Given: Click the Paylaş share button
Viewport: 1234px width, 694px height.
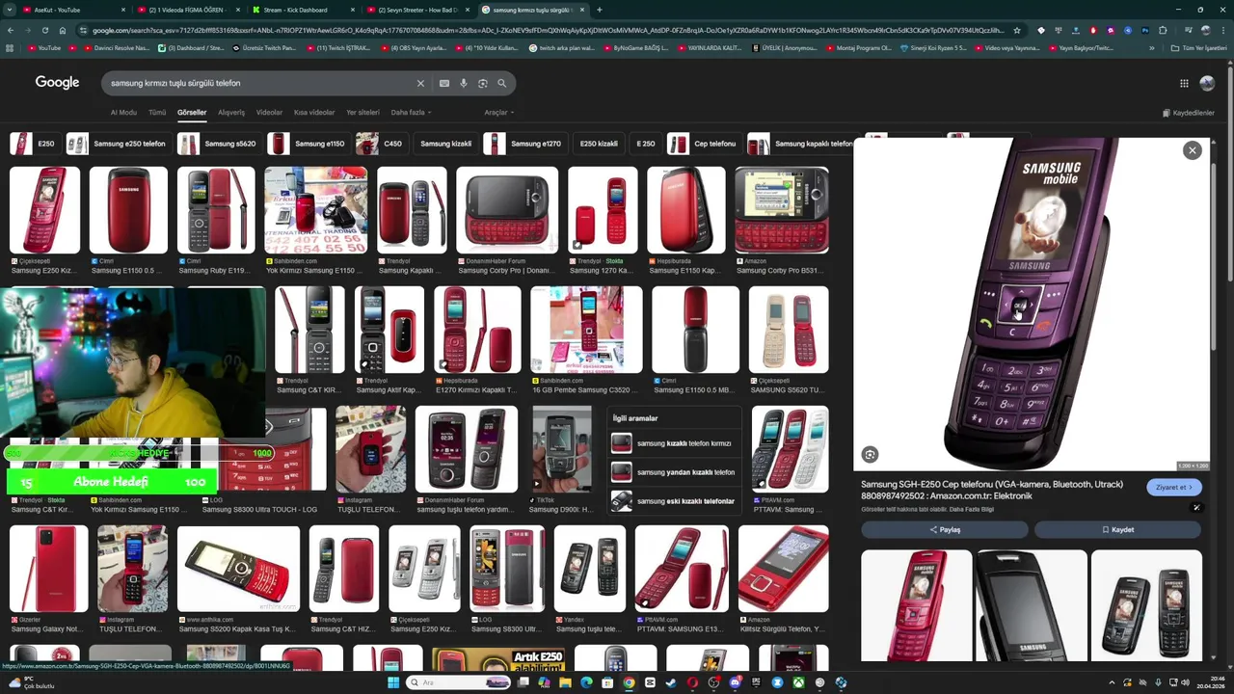Looking at the screenshot, I should pyautogui.click(x=945, y=529).
